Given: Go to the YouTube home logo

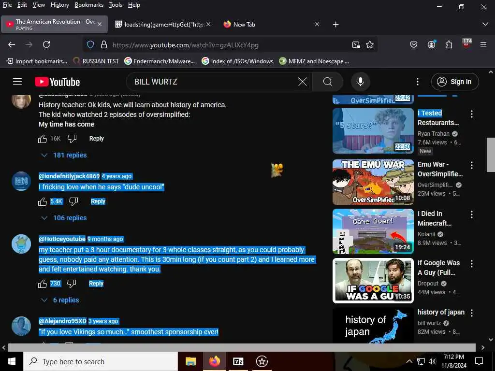Looking at the screenshot, I should point(57,82).
